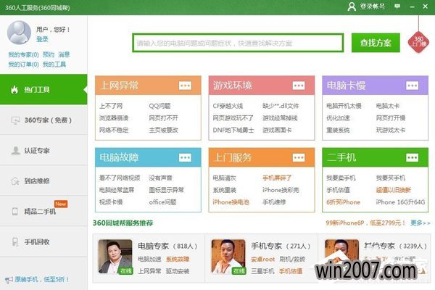Open the 消息 link
Screen dimensions: 435x290
click(x=64, y=54)
